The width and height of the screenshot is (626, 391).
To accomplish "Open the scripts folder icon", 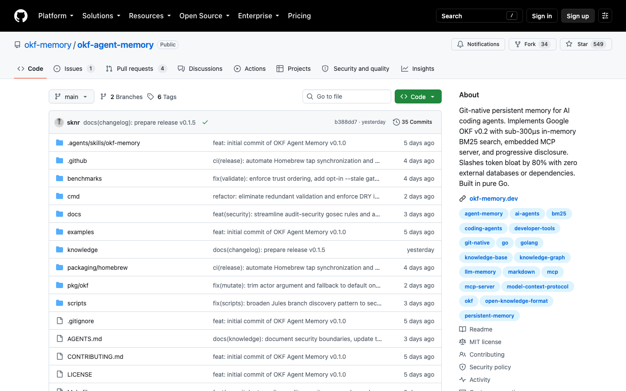I will pos(60,303).
